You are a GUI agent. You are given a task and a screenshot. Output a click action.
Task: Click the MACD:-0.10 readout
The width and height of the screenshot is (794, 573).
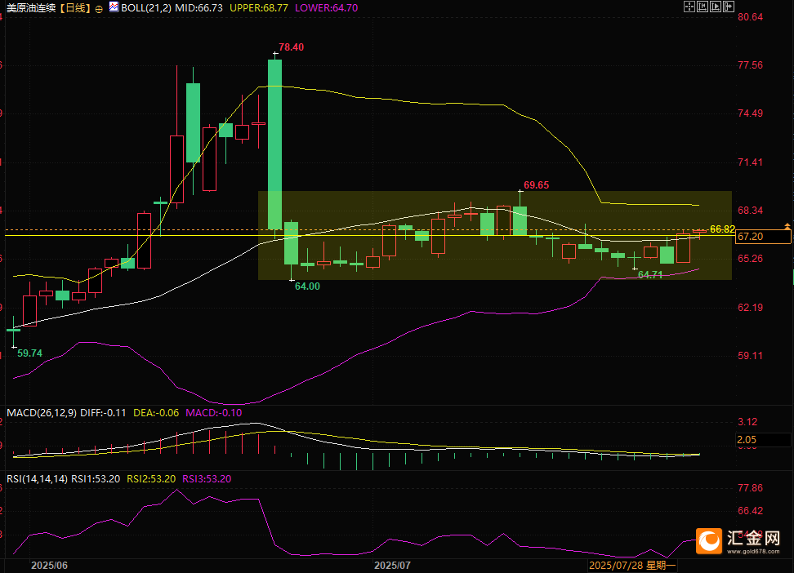pyautogui.click(x=214, y=412)
